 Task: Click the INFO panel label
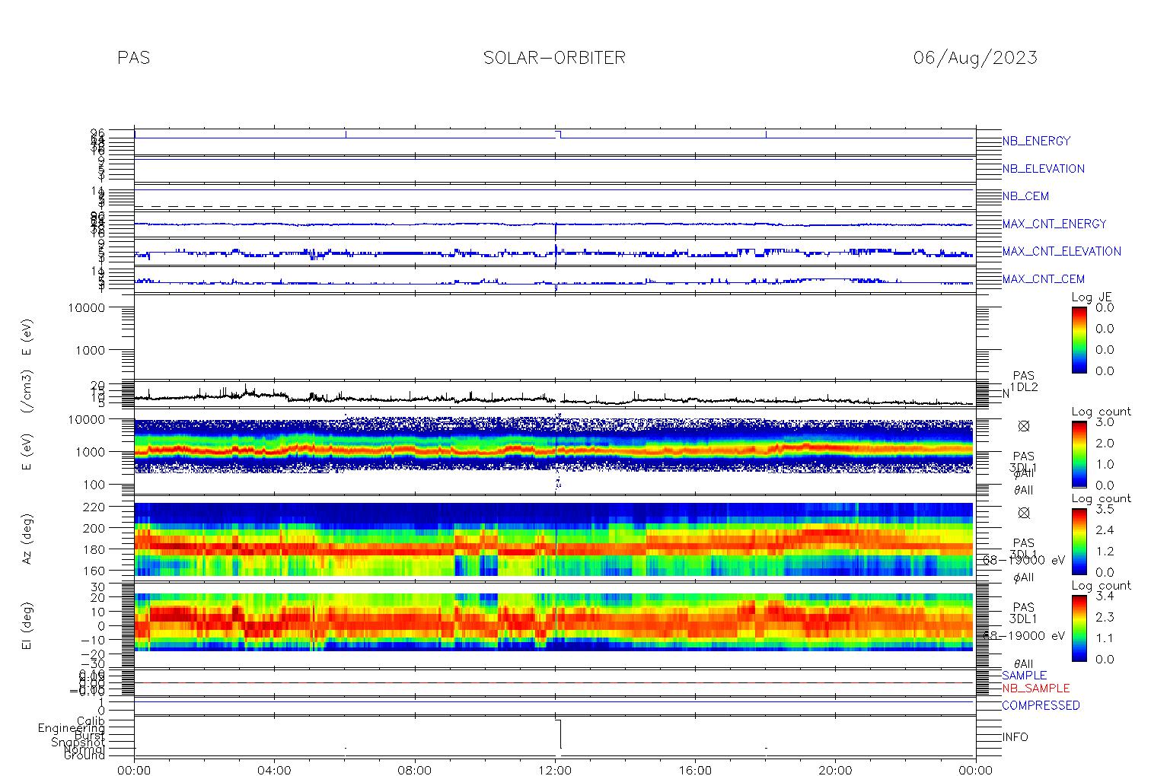coord(1015,737)
